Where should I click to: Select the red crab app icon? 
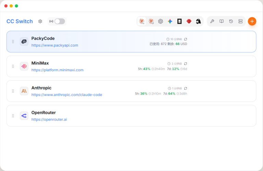tap(189, 21)
